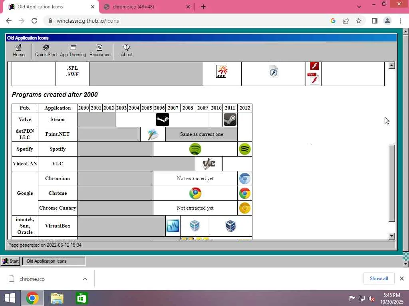The width and height of the screenshot is (409, 306).
Task: Click the page generated status text
Action: pyautogui.click(x=45, y=245)
